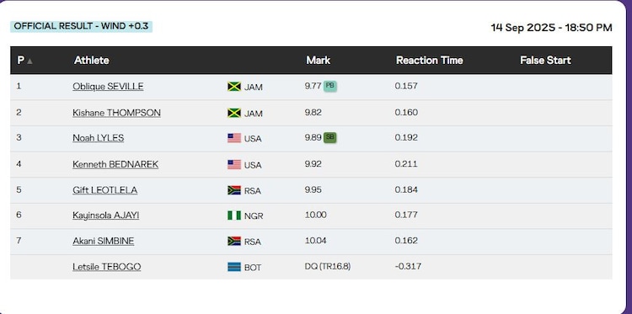The image size is (632, 314).
Task: Open Kenneth BEDNAREK athlete profile
Action: [115, 164]
